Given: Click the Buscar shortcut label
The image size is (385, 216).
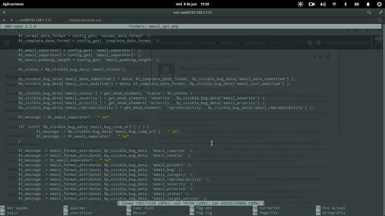Looking at the screenshot, I should (140, 213).
